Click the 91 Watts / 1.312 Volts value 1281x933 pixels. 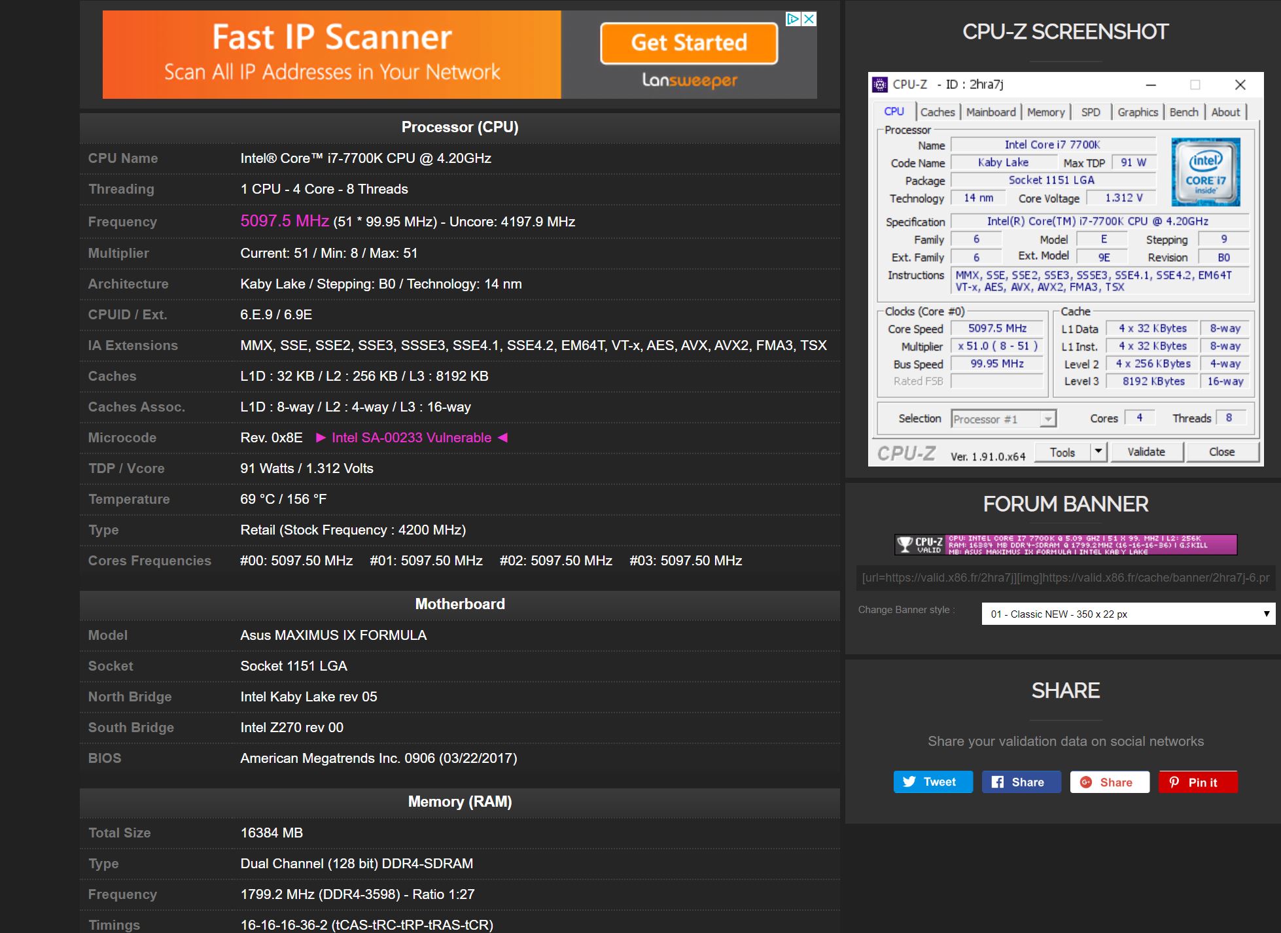(x=307, y=468)
